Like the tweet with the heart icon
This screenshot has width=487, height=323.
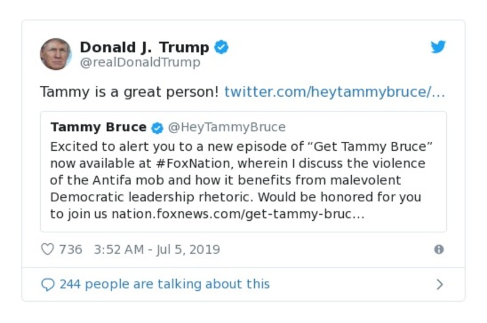tap(48, 249)
